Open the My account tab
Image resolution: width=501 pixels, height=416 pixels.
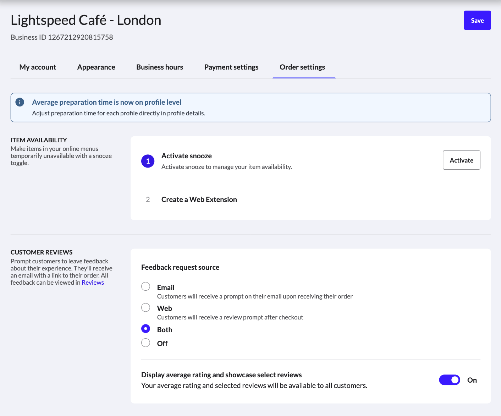tap(38, 67)
